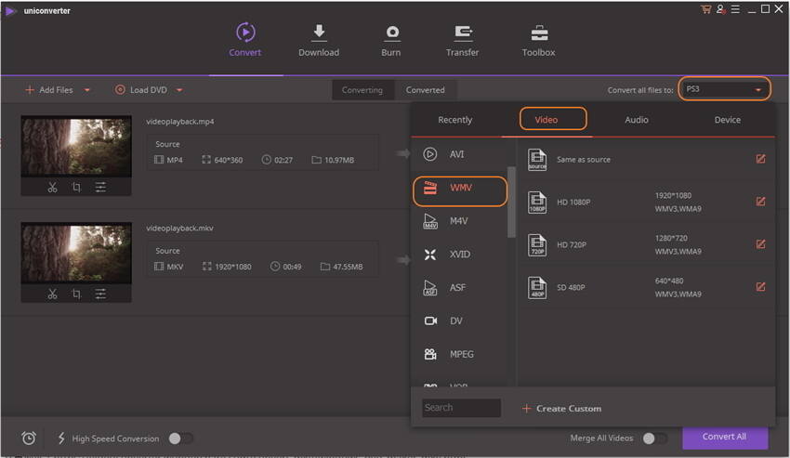The image size is (790, 458).
Task: Switch to the Converting tab
Action: [x=362, y=90]
